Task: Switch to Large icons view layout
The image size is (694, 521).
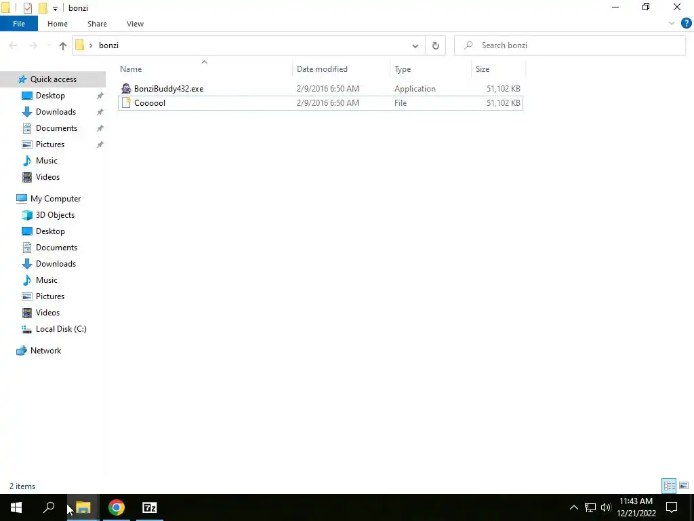Action: point(684,486)
